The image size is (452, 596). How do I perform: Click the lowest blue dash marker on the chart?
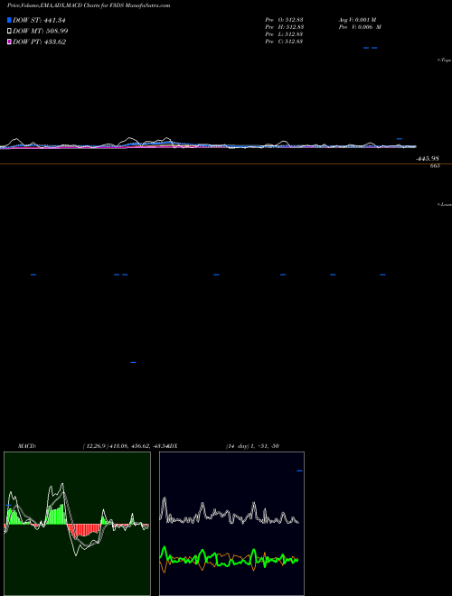tap(133, 363)
